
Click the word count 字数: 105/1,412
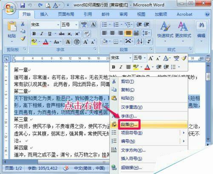(43, 168)
